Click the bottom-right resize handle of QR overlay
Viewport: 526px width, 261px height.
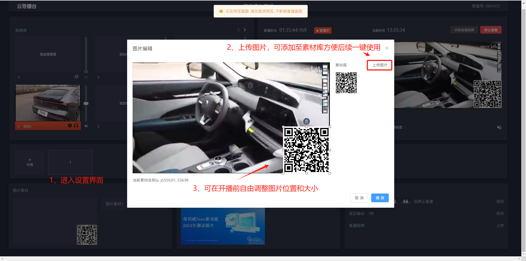point(330,173)
